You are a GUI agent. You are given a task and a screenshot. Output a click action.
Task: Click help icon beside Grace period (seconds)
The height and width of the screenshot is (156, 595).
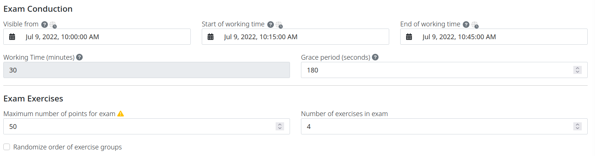click(375, 57)
